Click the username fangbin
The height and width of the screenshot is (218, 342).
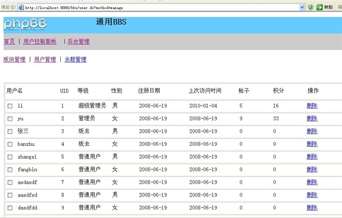pyautogui.click(x=28, y=170)
